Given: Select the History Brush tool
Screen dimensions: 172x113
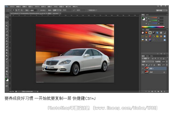Looking at the screenshot, I should [7, 44].
